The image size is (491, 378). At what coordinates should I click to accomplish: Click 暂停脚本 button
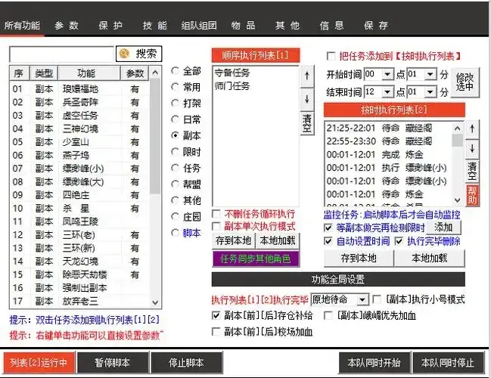[x=113, y=363]
